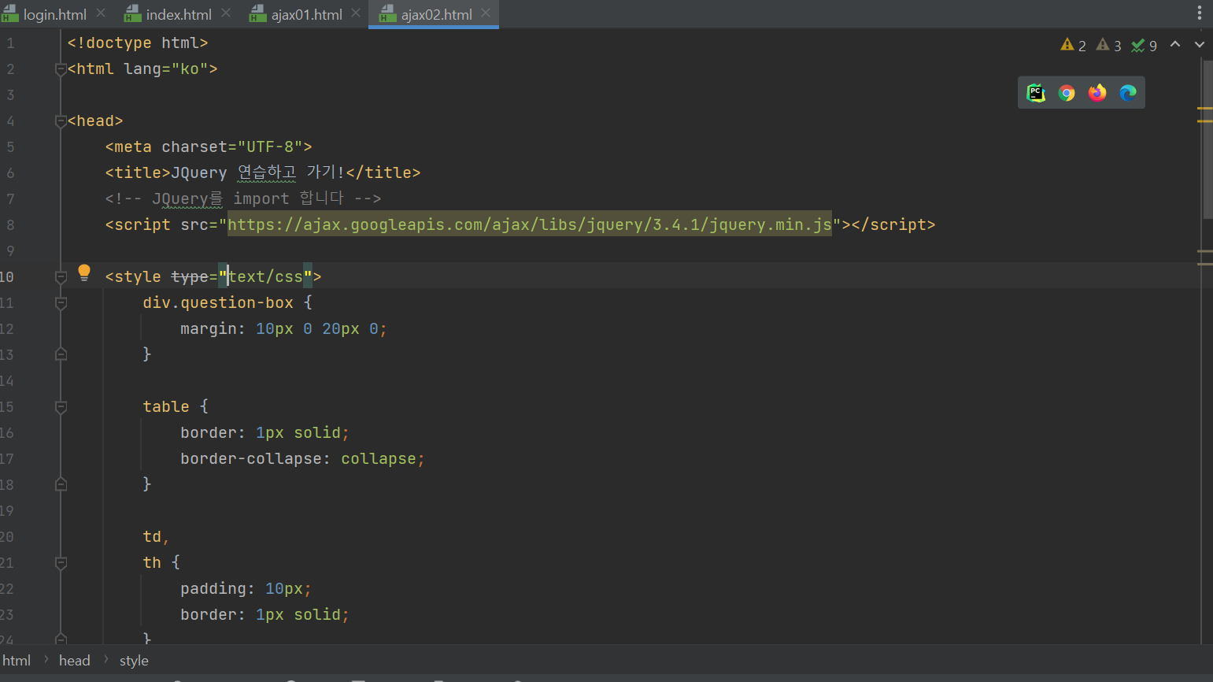Click the doctype declaration on line 1
The image size is (1213, 682).
pos(138,43)
